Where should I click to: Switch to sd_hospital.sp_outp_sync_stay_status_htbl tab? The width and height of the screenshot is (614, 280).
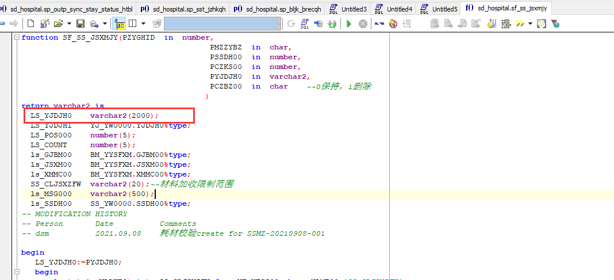67,8
